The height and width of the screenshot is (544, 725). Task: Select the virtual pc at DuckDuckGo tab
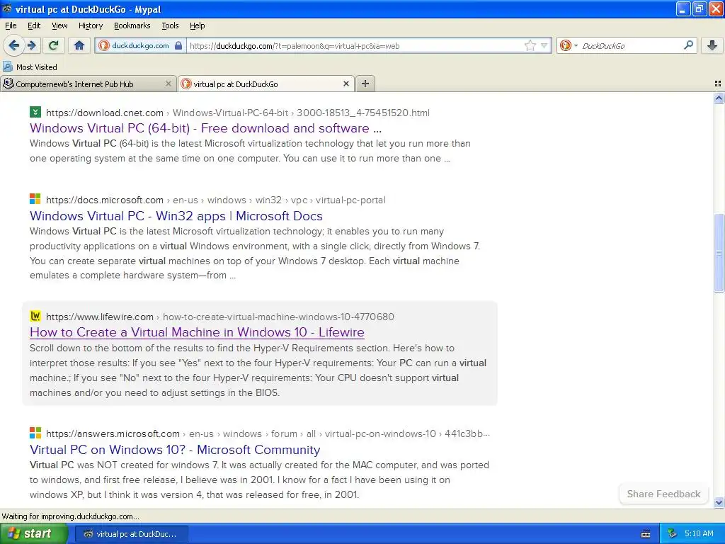tap(266, 84)
